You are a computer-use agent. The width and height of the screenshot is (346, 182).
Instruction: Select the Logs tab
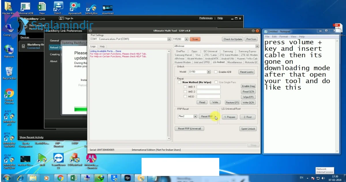click(x=93, y=47)
